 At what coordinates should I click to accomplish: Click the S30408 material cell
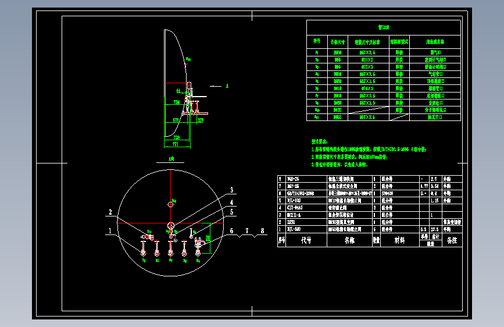point(399,193)
